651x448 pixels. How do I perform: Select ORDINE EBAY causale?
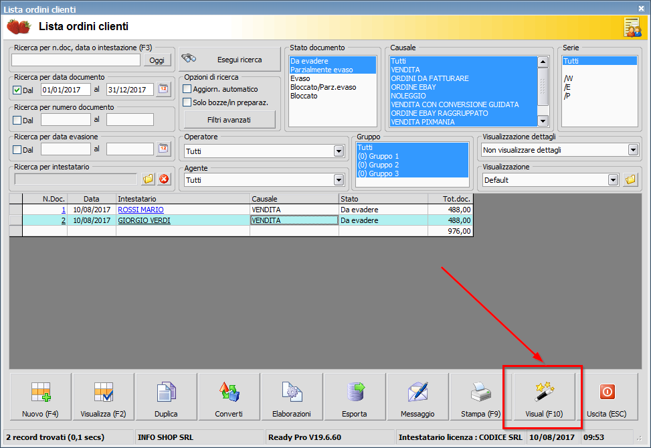464,87
